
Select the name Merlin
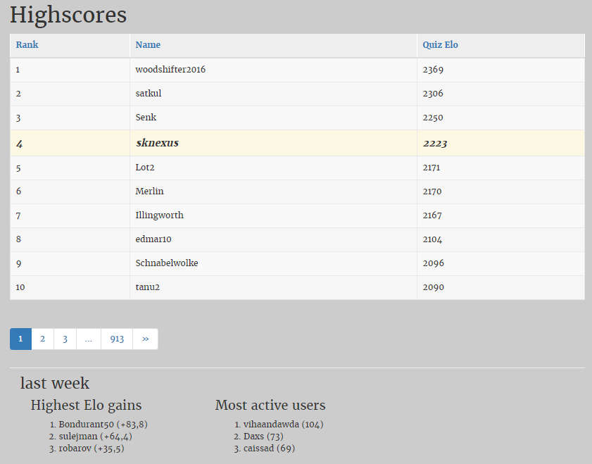[x=149, y=192]
